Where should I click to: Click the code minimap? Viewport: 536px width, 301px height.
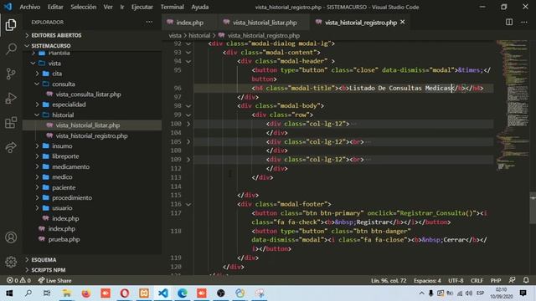pyautogui.click(x=512, y=106)
